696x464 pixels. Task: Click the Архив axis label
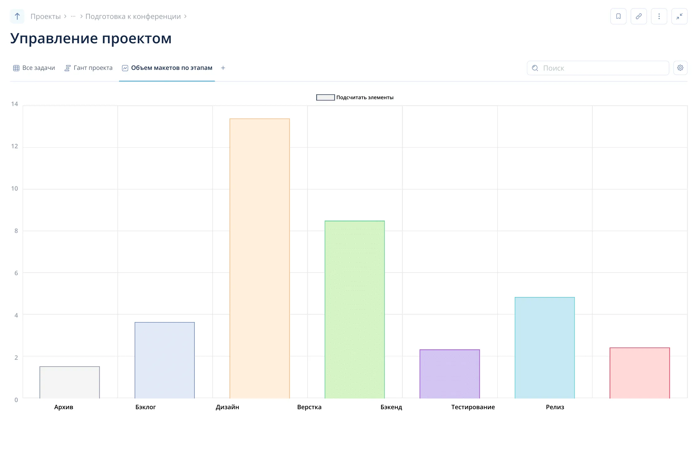coord(64,407)
